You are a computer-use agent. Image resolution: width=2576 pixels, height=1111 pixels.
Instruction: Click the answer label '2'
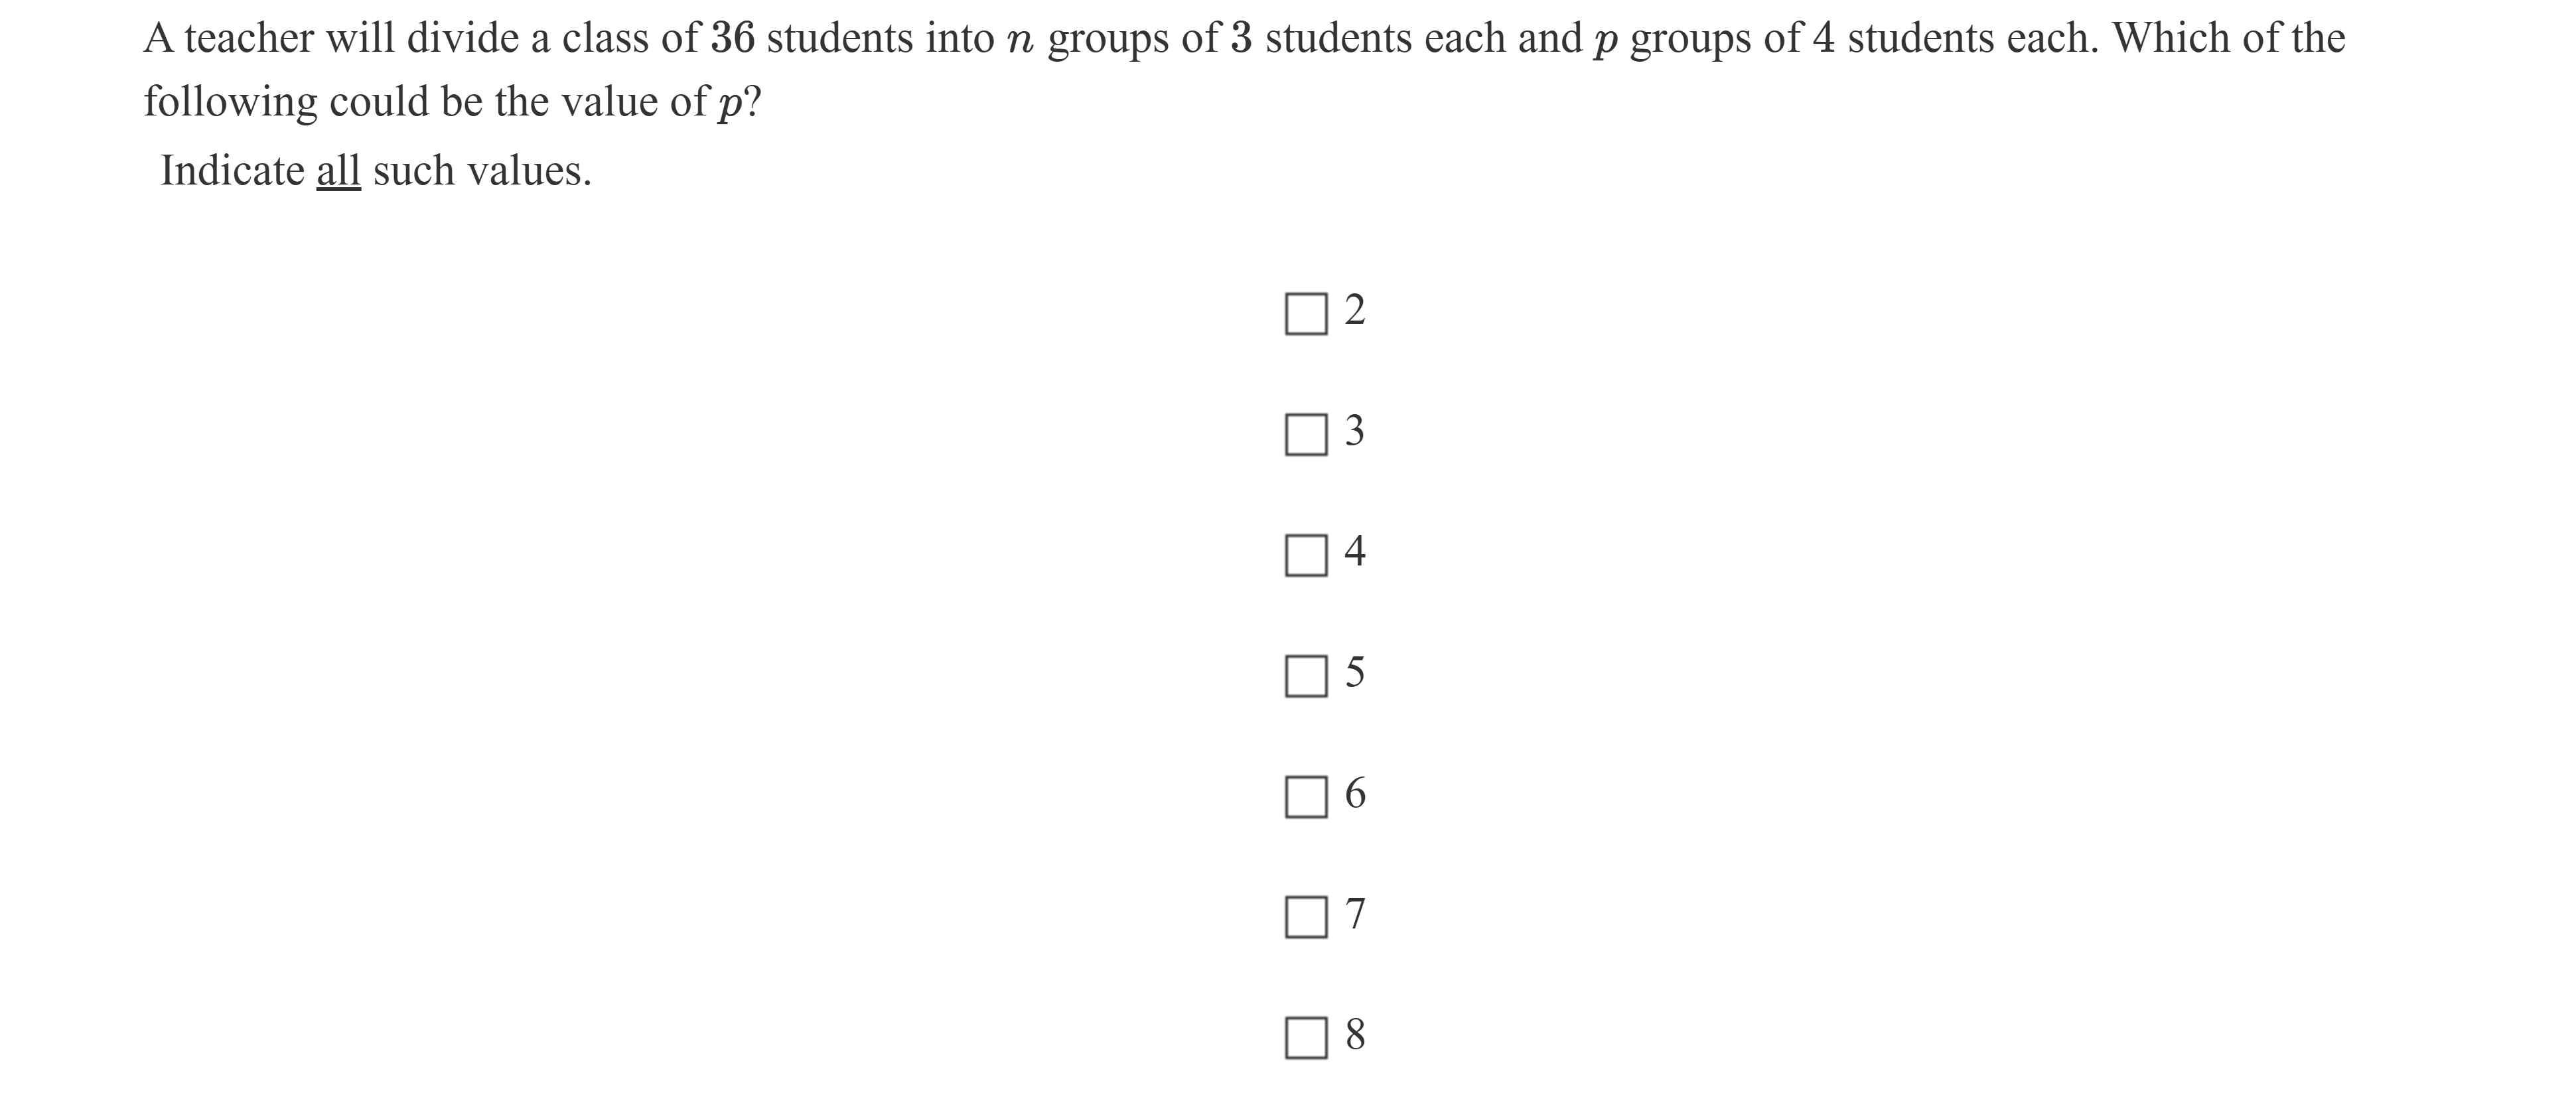(x=1355, y=310)
